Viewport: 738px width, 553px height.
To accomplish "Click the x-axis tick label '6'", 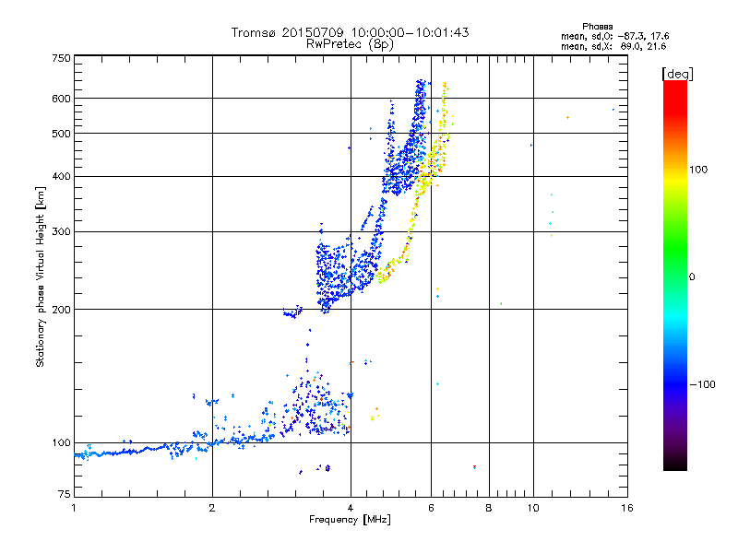I will point(431,508).
